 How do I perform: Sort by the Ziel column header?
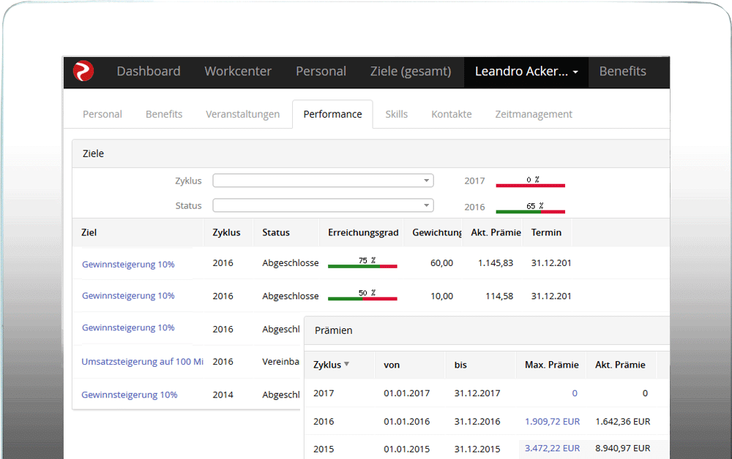89,232
